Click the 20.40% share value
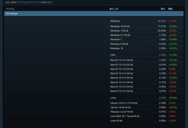188x128 pixels. coord(162,31)
